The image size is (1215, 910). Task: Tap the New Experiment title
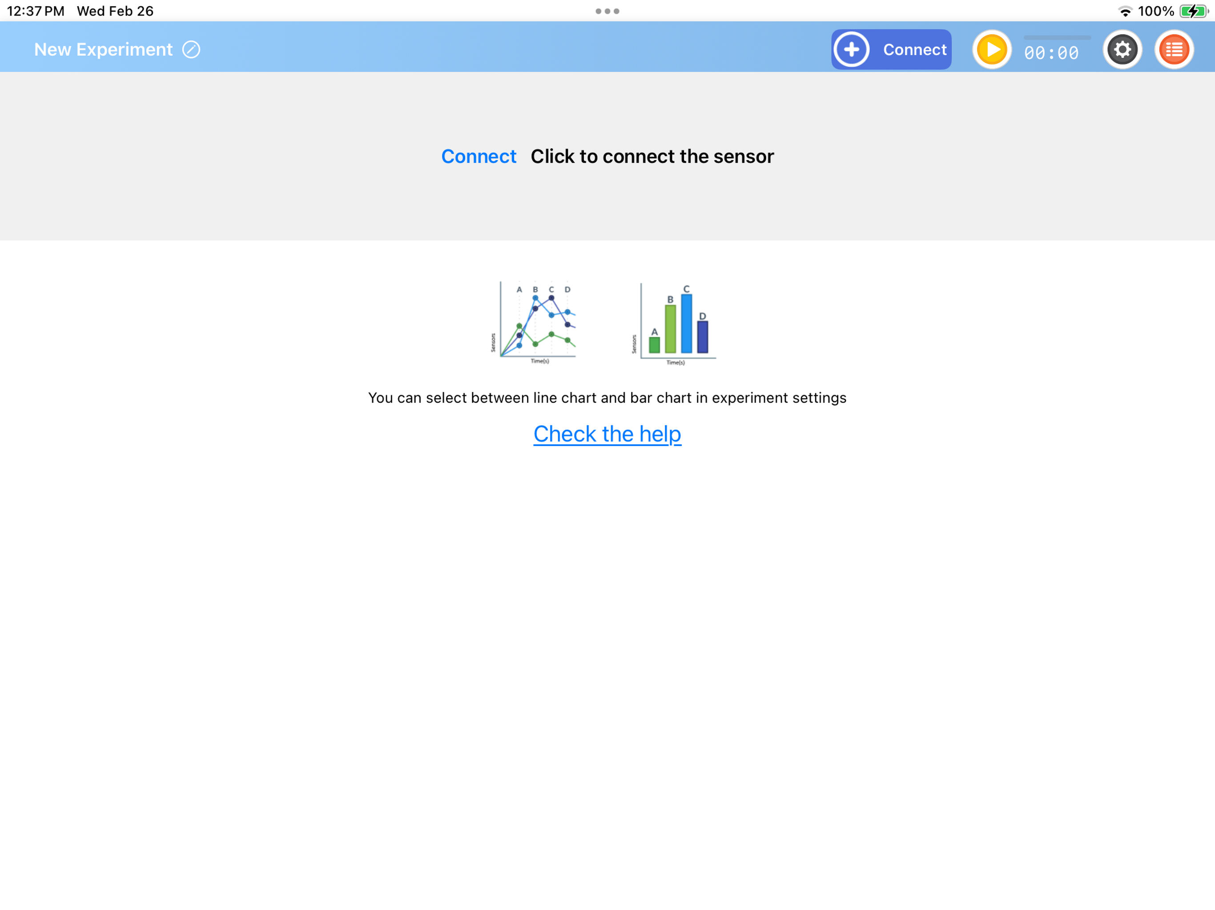(x=103, y=49)
